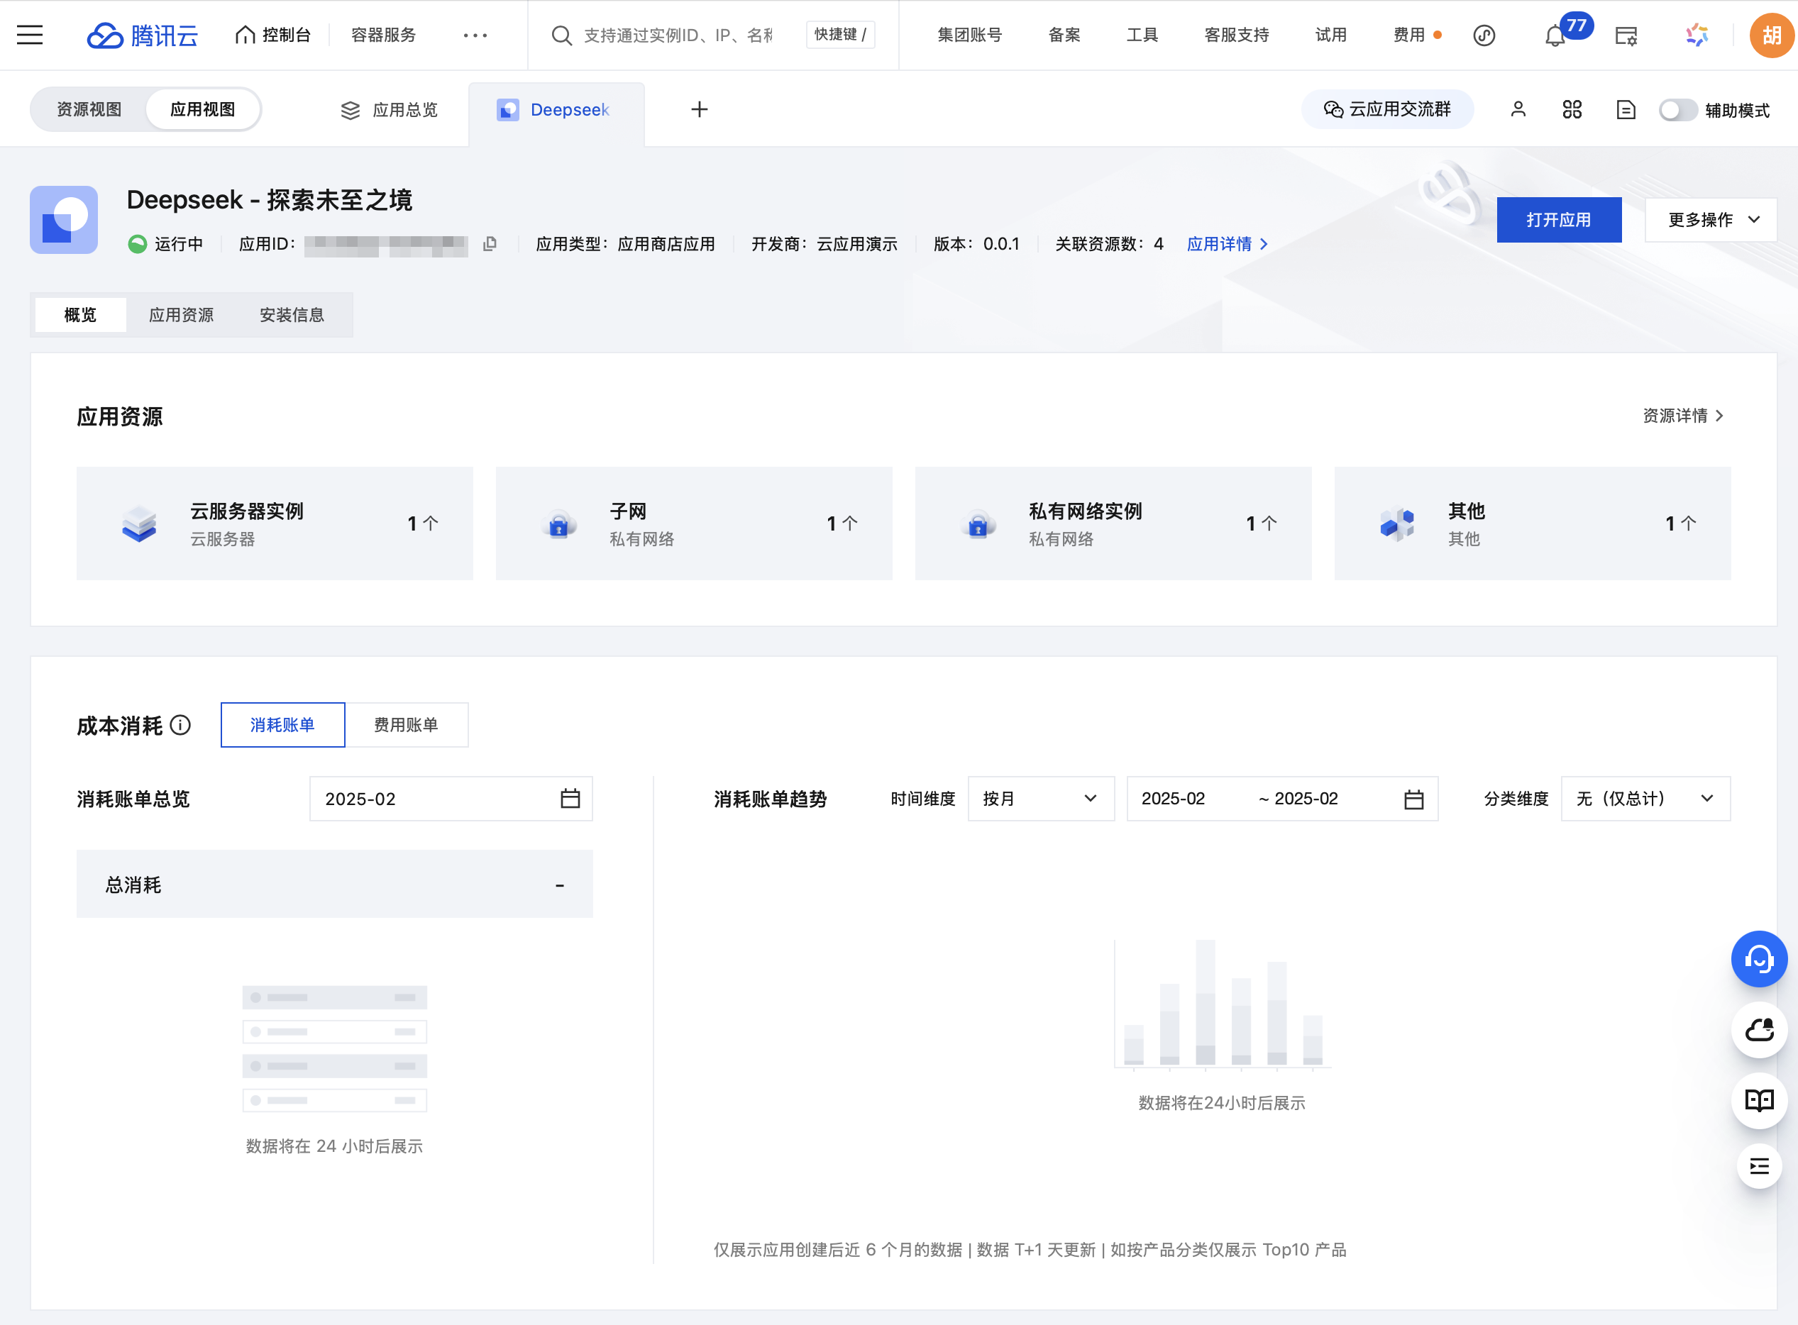The image size is (1798, 1325).
Task: Add a new tab with plus
Action: tap(700, 109)
